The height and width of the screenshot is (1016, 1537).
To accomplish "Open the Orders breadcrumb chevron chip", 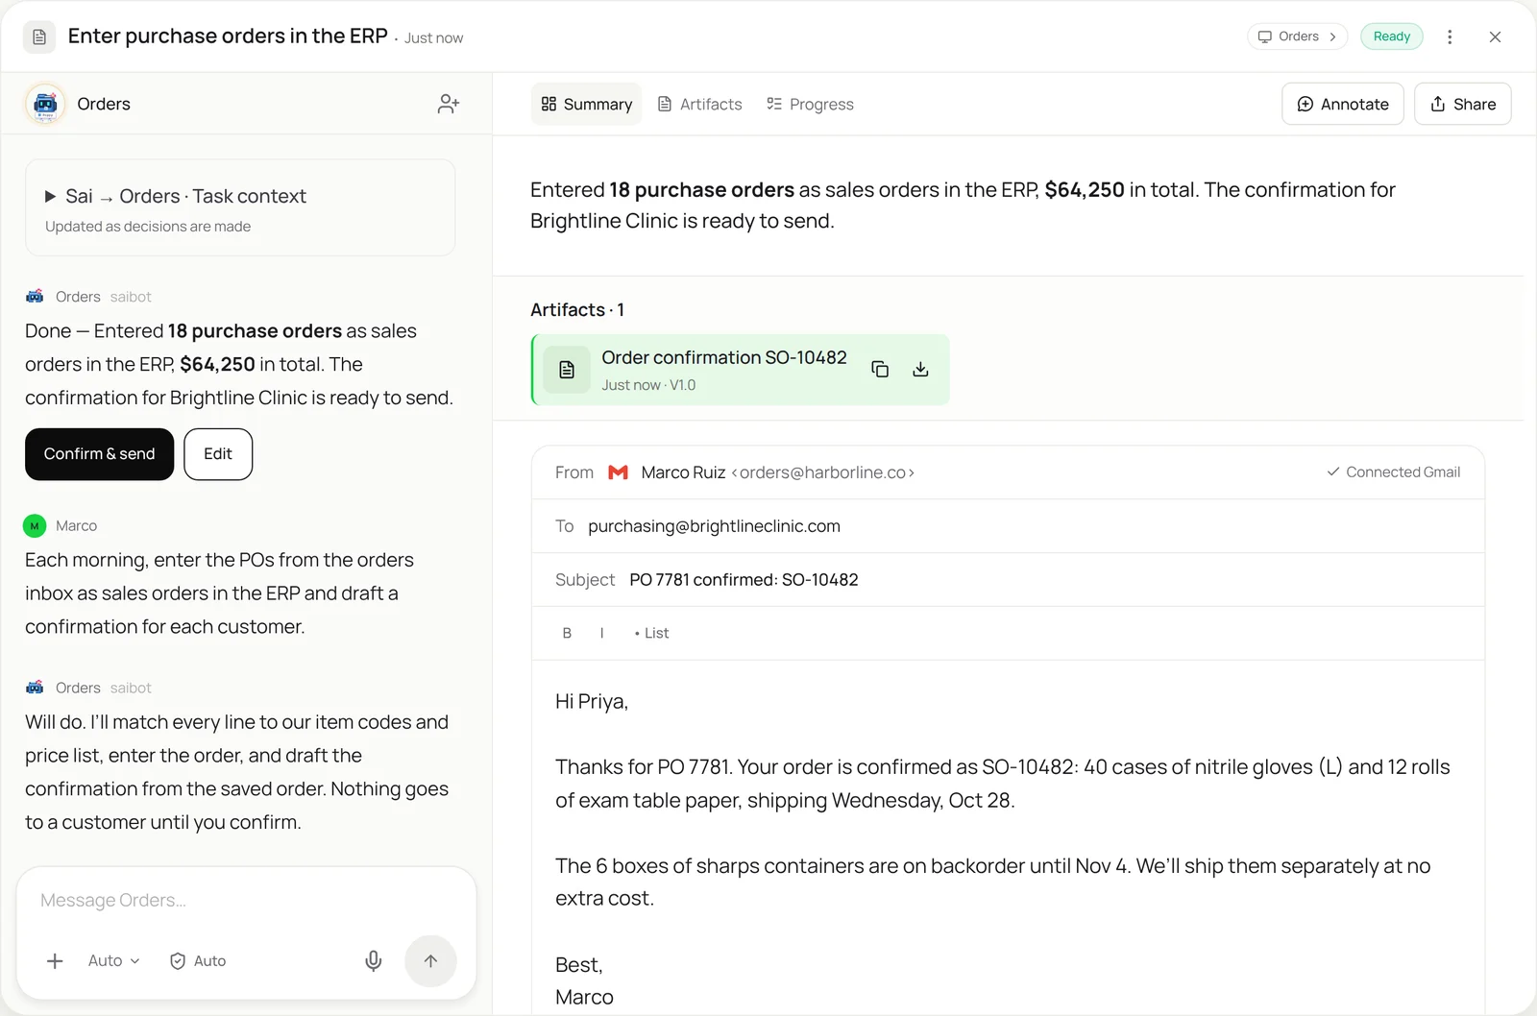I will point(1297,36).
